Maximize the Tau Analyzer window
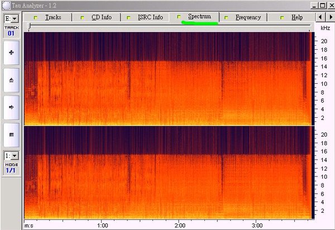335x230 pixels. click(x=323, y=6)
